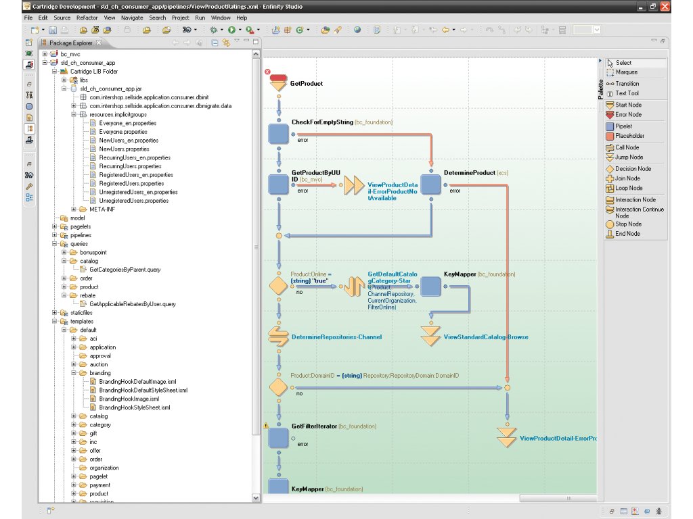Expand the bc_mvc project node
The image size is (693, 519).
pyautogui.click(x=45, y=54)
